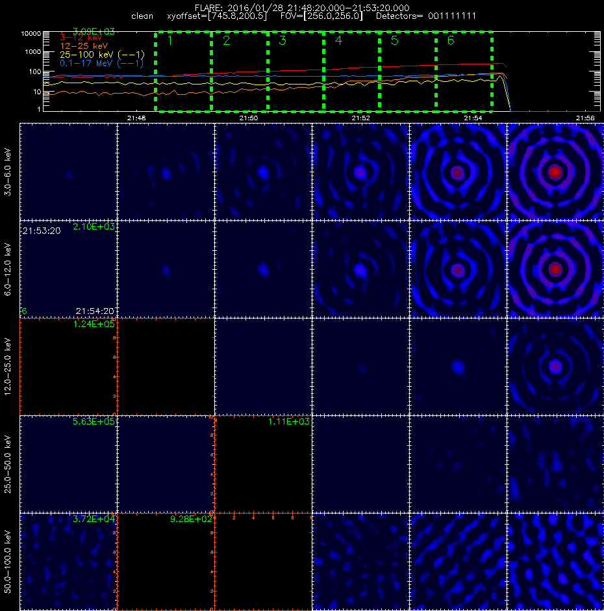
Task: Click the "12.0-25.0 keV" row label
Action: [x=8, y=367]
